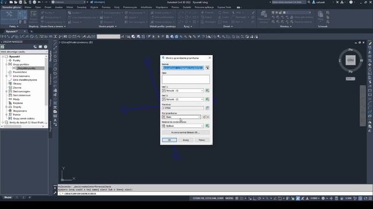Screen dimensions: 373x209
Task: Click the Open file icon in quick access toolbar
Action: click(16, 2)
